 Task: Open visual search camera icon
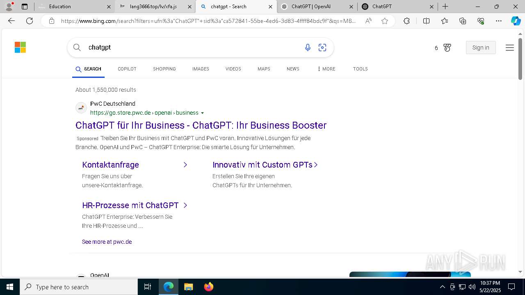click(322, 48)
